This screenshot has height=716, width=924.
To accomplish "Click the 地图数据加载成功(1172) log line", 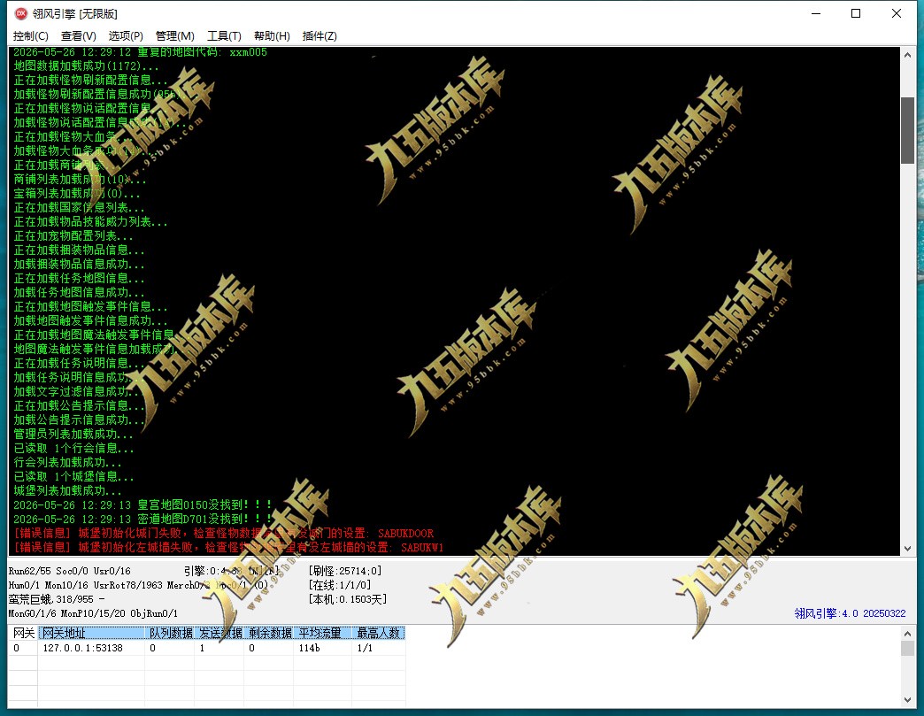I will click(86, 66).
